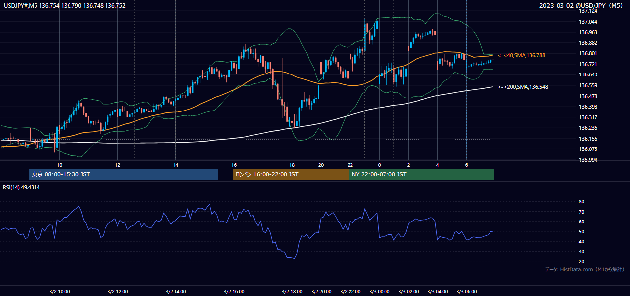630x296 pixels.
Task: Select the NY 22:00-07:00 JST session bar
Action: coord(421,174)
